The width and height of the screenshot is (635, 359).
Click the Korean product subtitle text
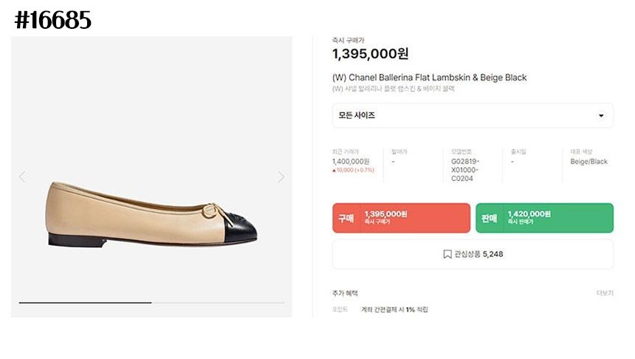click(x=394, y=89)
